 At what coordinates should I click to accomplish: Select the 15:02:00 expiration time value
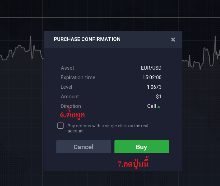(x=152, y=77)
